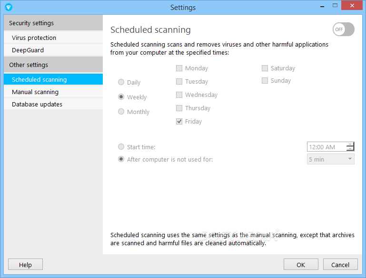Go to Manual scanning settings

pyautogui.click(x=53, y=92)
